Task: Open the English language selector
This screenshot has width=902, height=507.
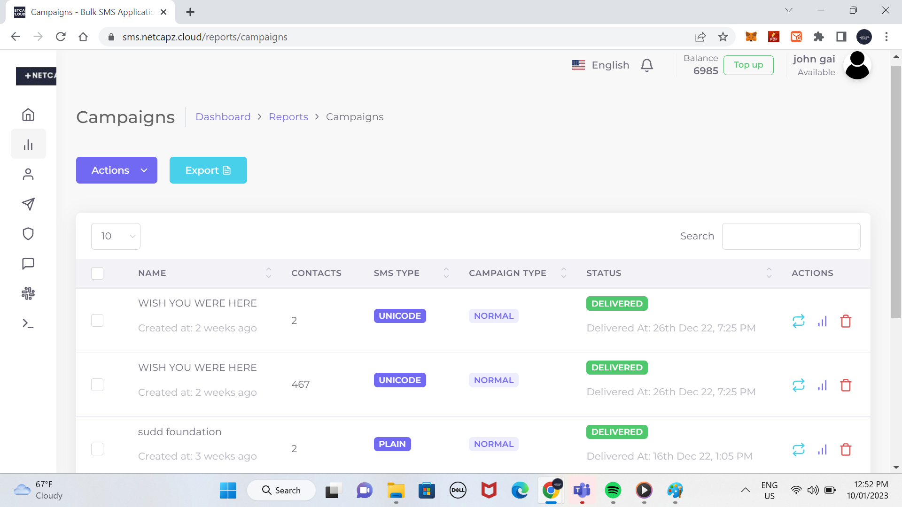Action: [x=601, y=65]
